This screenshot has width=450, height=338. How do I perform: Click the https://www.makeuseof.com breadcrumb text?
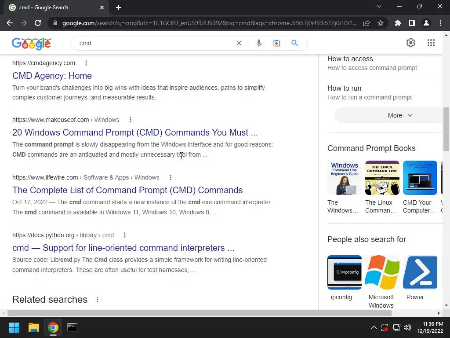pos(51,120)
